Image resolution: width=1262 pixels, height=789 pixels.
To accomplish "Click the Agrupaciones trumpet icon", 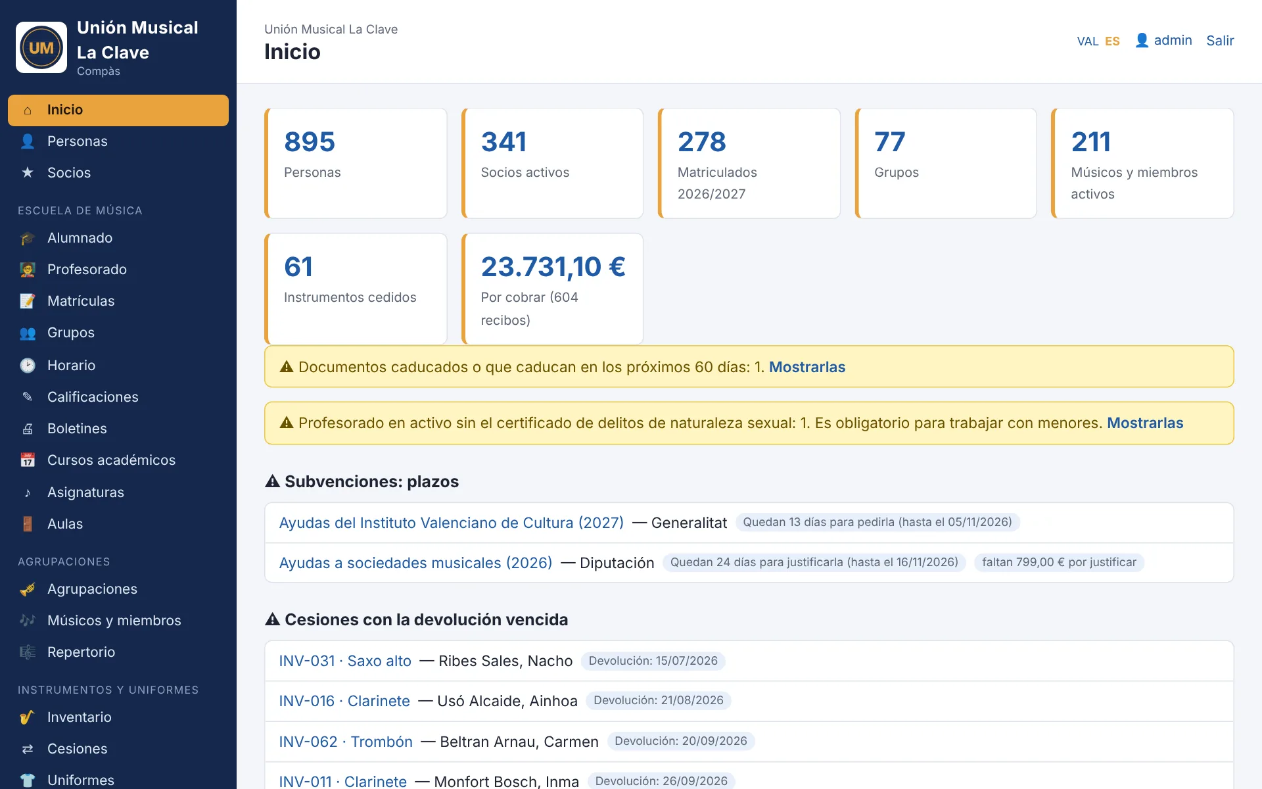I will pyautogui.click(x=28, y=589).
